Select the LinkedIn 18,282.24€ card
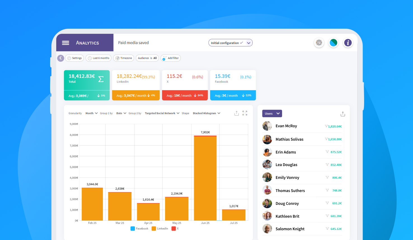413x240 pixels. [x=136, y=85]
